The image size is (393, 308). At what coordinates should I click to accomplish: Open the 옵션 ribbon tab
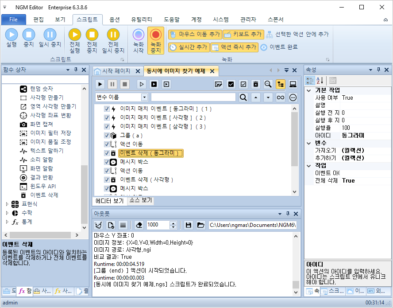[115, 19]
